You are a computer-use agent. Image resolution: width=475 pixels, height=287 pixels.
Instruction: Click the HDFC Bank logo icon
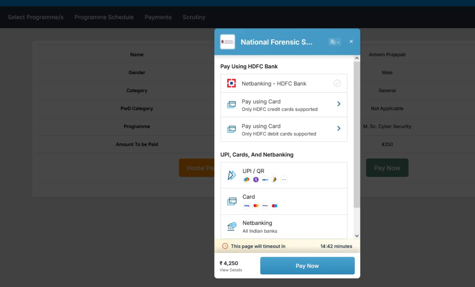pos(231,83)
